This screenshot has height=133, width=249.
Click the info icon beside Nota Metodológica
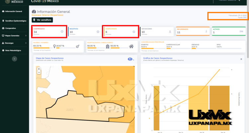tap(3, 51)
